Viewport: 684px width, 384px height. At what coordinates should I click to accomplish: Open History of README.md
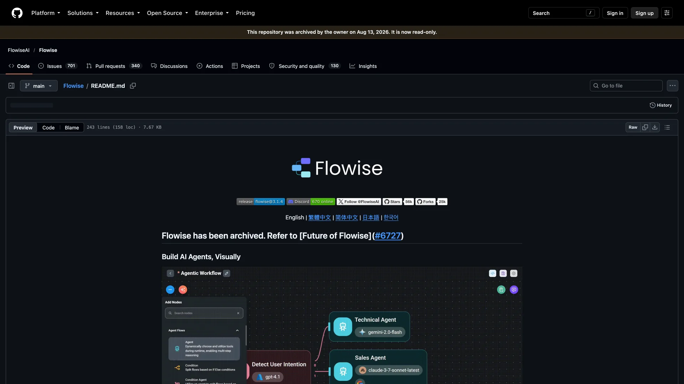[660, 105]
